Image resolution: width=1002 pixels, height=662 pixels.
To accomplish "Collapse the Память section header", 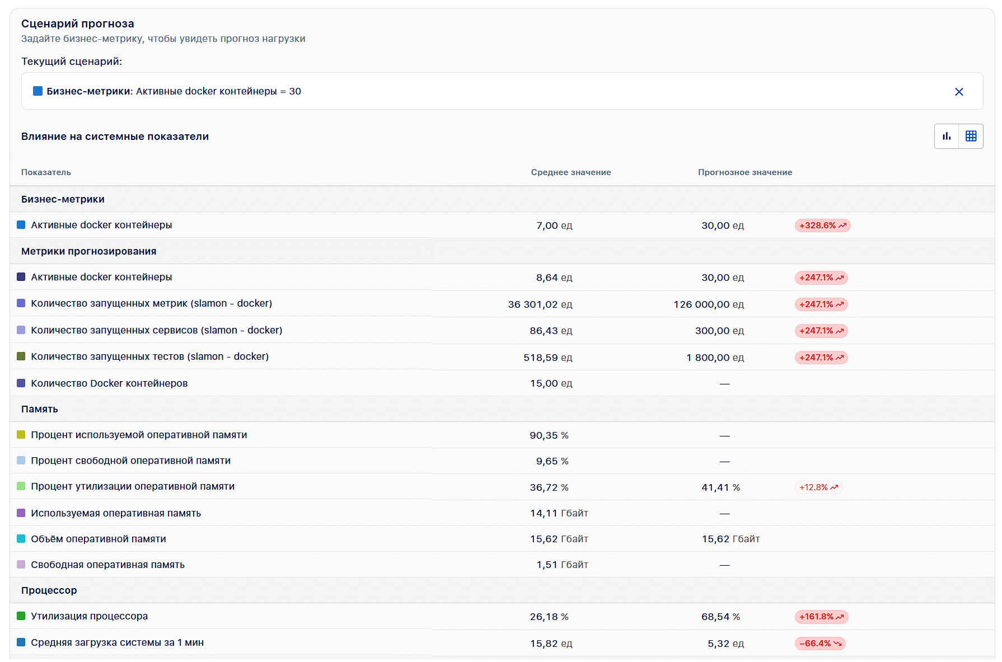I will [40, 409].
